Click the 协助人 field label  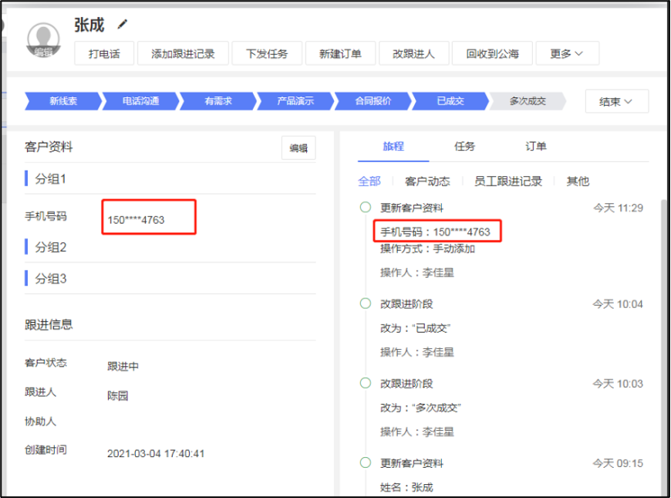(x=40, y=422)
